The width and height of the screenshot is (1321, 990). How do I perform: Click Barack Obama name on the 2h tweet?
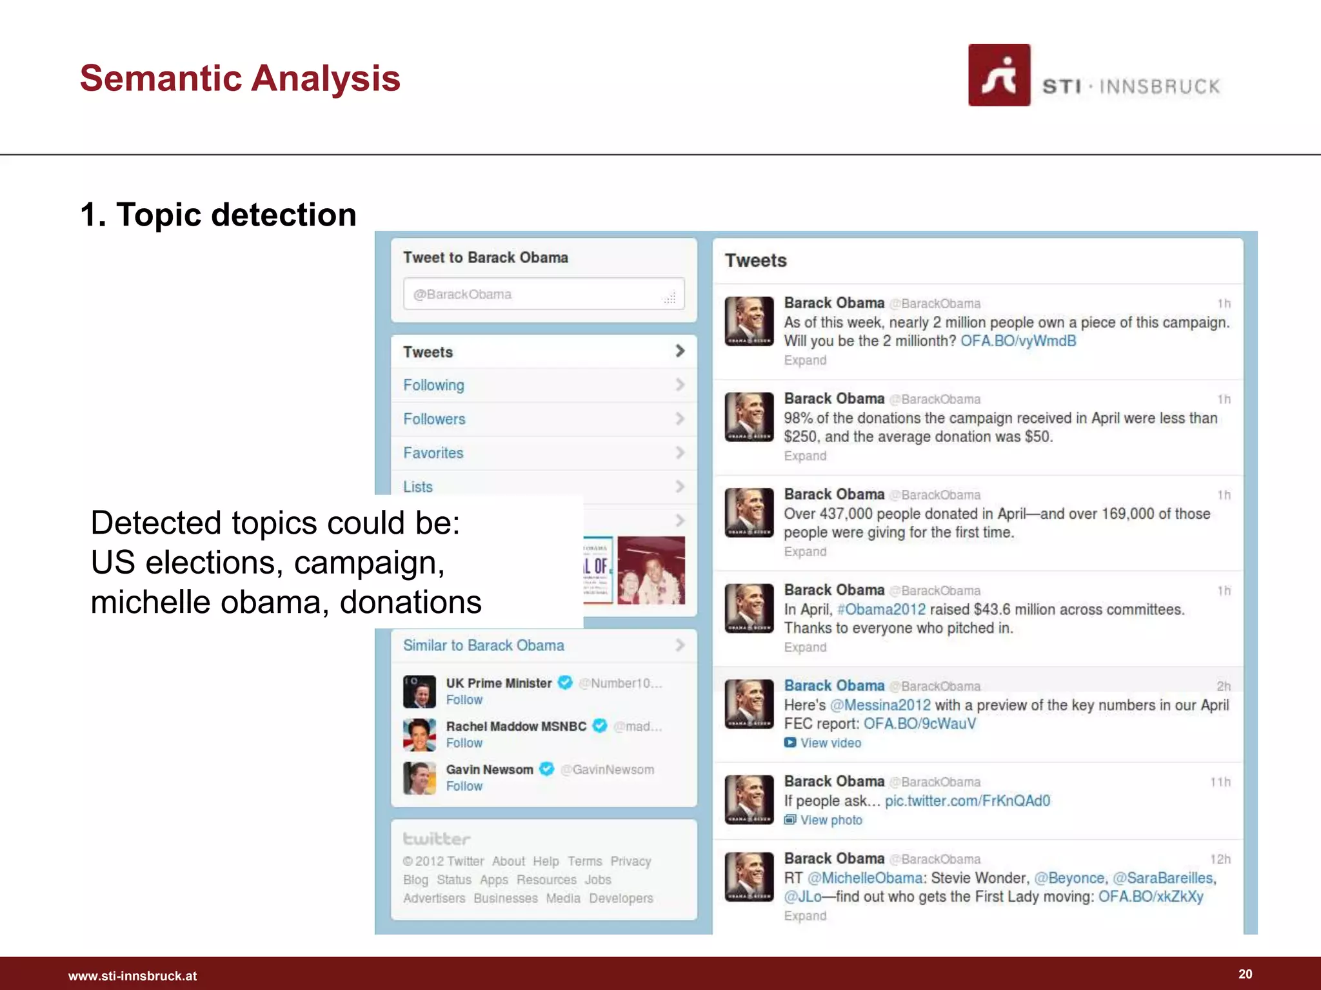834,686
